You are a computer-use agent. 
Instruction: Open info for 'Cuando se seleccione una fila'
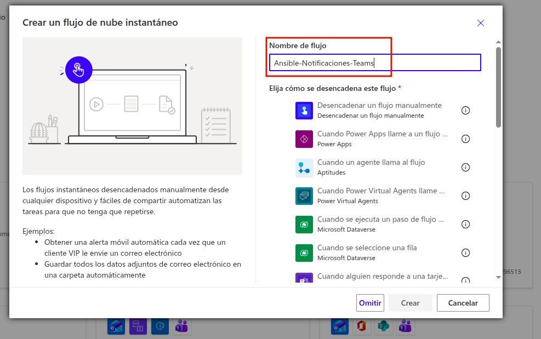[x=465, y=253]
